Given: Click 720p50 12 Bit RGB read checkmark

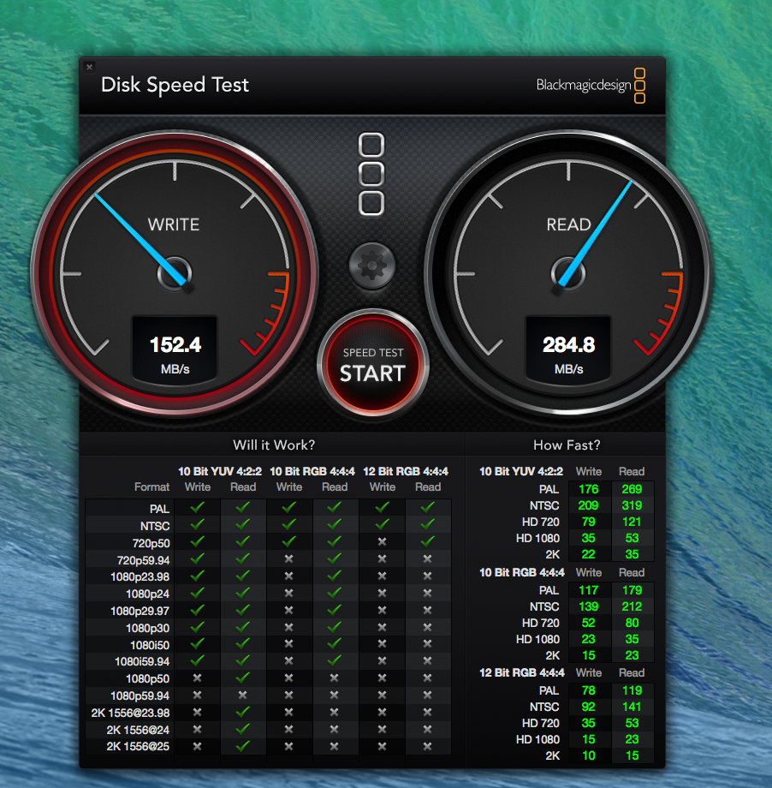Looking at the screenshot, I should coord(427,541).
